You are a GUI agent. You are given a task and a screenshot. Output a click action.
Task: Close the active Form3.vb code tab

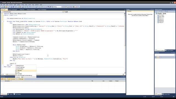[7, 10]
